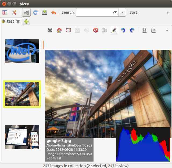172x168 pixels.
Task: Click the orange thumbnail scrollbar handle
Action: 43,45
